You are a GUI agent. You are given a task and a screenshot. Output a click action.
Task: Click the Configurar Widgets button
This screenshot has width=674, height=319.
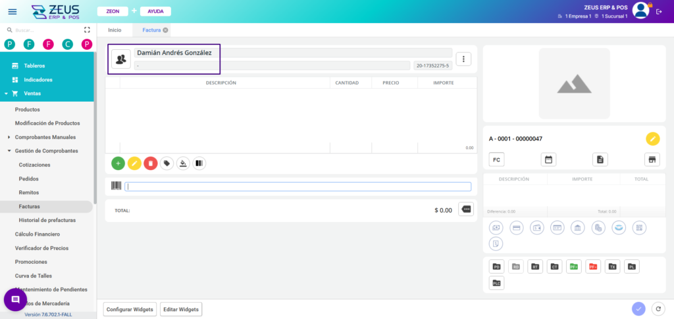pos(130,309)
